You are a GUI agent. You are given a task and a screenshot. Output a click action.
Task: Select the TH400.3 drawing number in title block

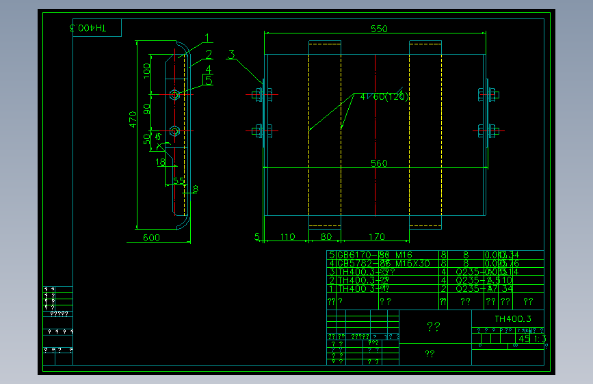point(513,318)
